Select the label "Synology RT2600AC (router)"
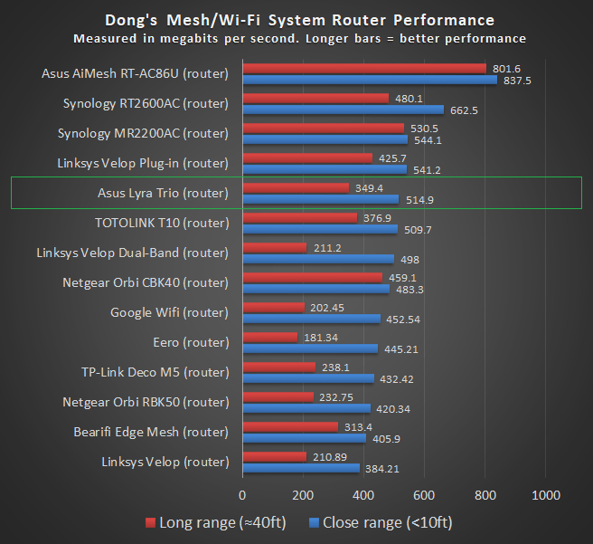The height and width of the screenshot is (544, 593). pyautogui.click(x=146, y=103)
